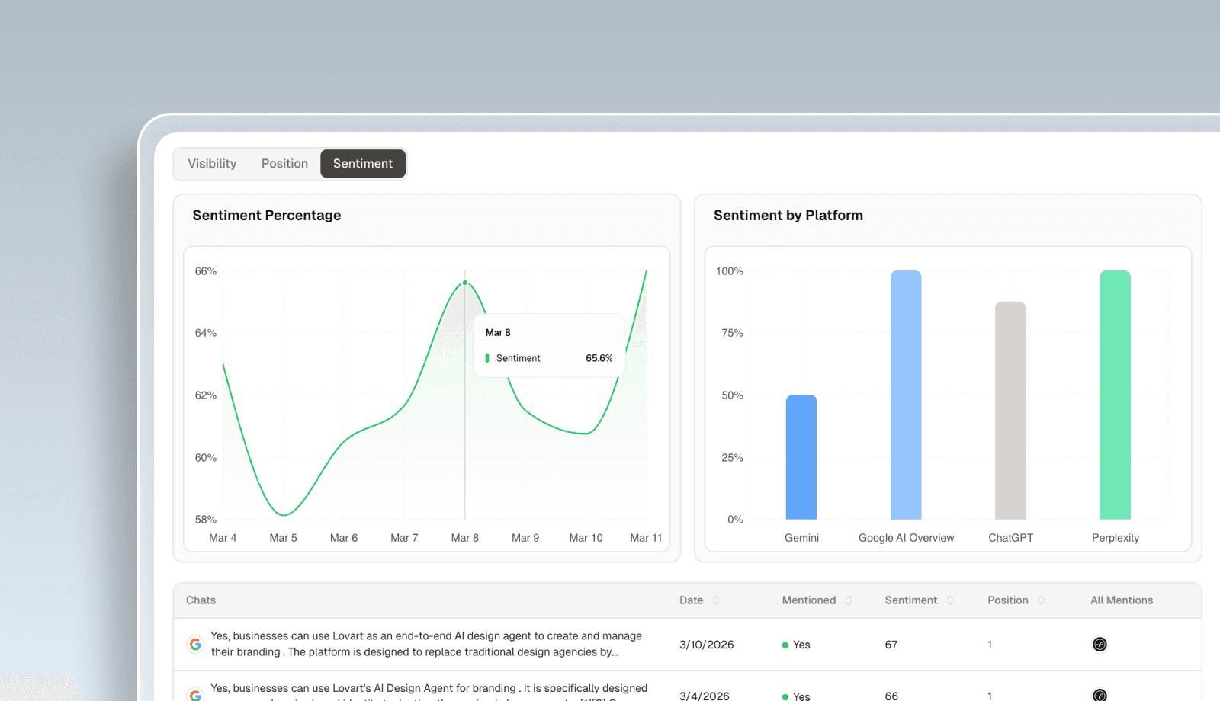
Task: Click the Date column header
Action: pyautogui.click(x=691, y=600)
